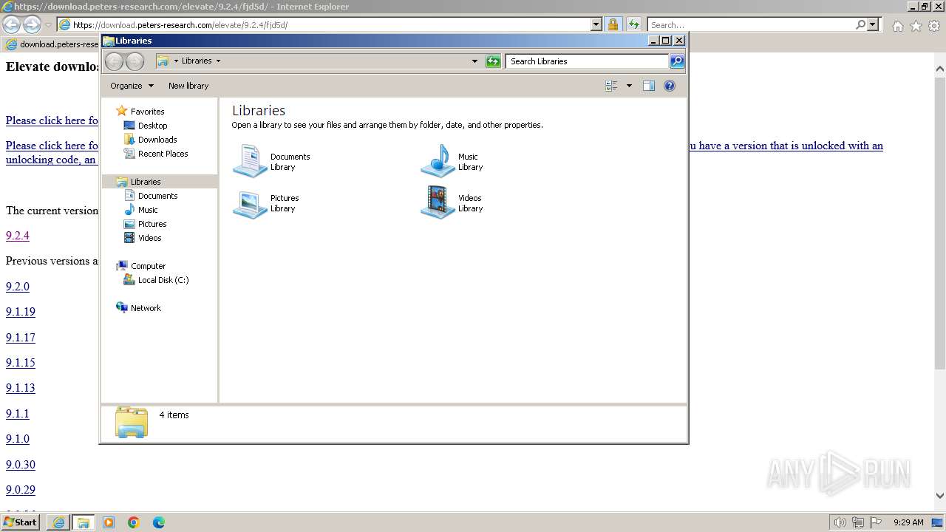Click in Search Libraries field

point(588,61)
